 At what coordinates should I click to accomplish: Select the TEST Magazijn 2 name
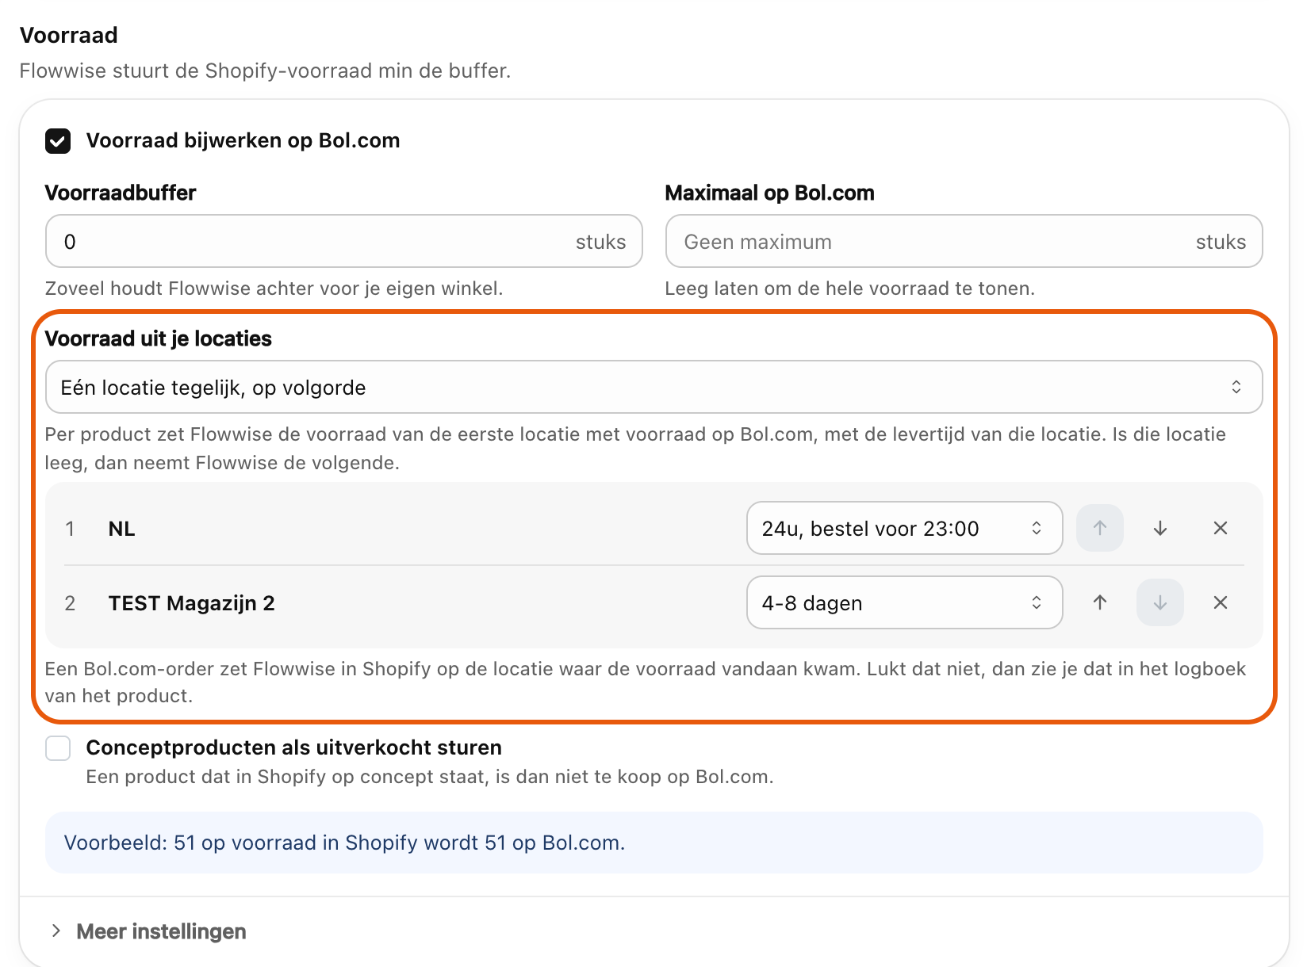click(x=191, y=603)
